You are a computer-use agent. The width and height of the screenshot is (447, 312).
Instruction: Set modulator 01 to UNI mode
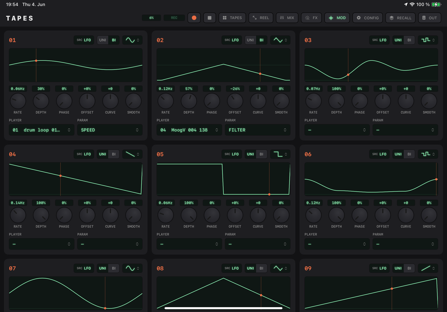tap(103, 40)
